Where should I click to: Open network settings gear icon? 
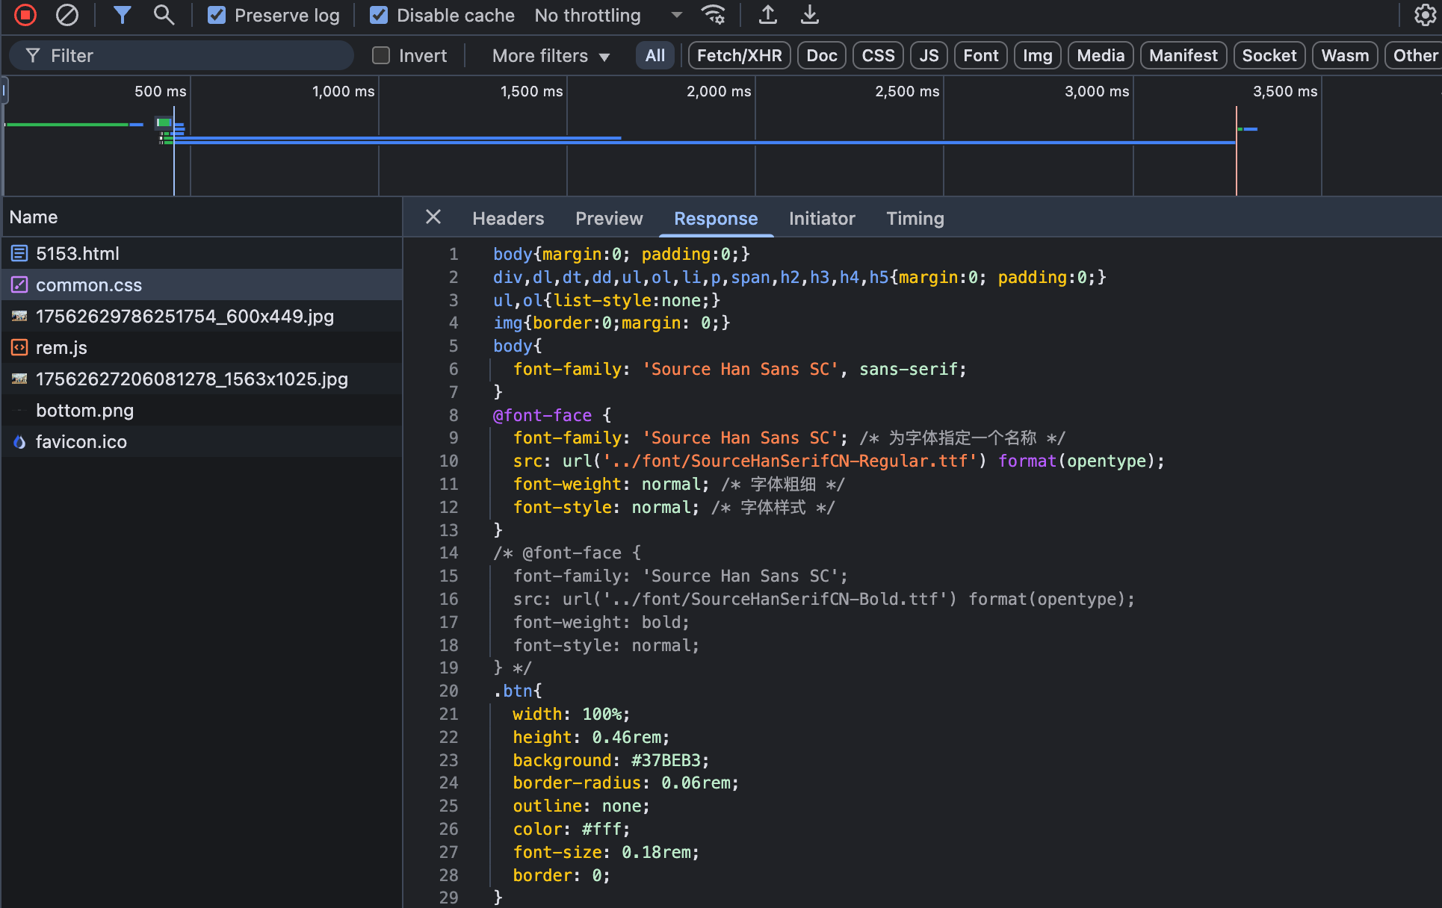pos(1425,15)
